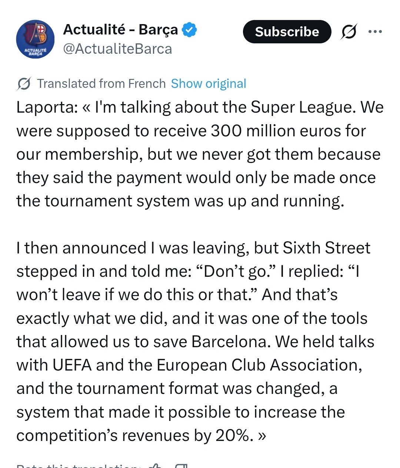Click the 'European Club Association' text

[259, 365]
